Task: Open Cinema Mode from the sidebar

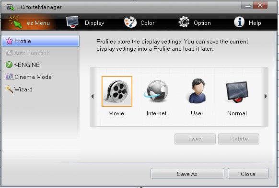Action: 29,77
